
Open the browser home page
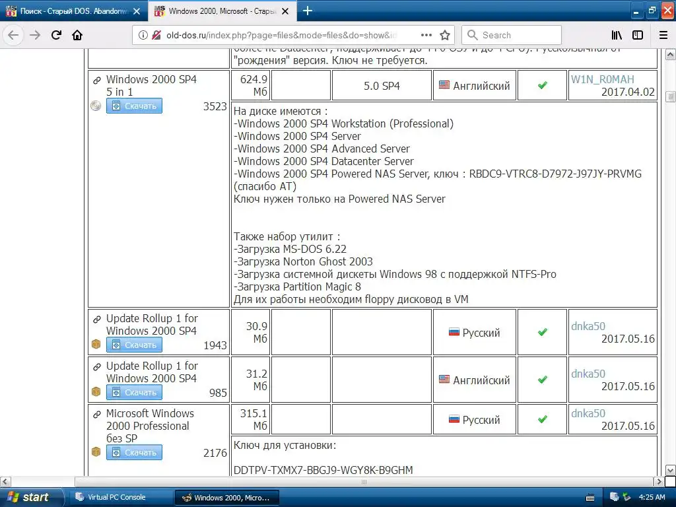pos(77,35)
